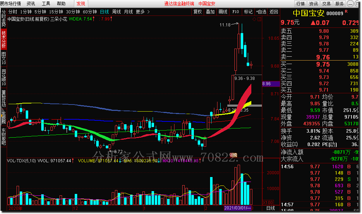The height and width of the screenshot is (214, 362).
Task: Click the 叠加 overlay button
Action: [210, 12]
